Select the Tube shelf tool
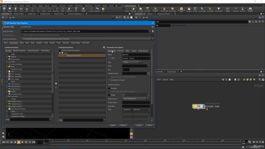Screen dimensions: 265x149 (15, 10)
